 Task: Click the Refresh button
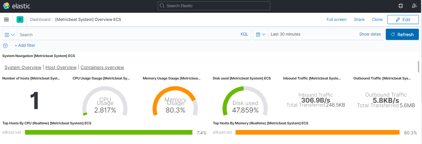pos(402,34)
